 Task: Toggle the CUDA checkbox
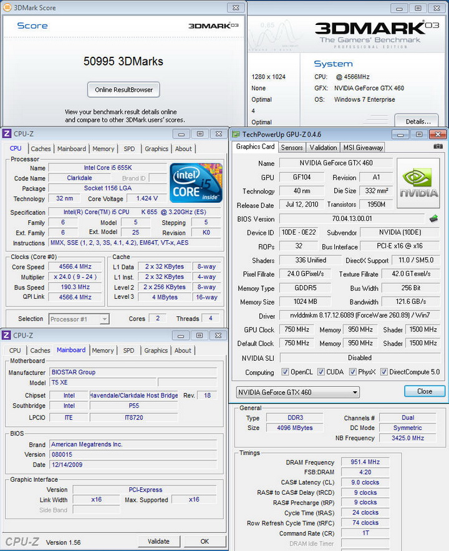[x=321, y=372]
